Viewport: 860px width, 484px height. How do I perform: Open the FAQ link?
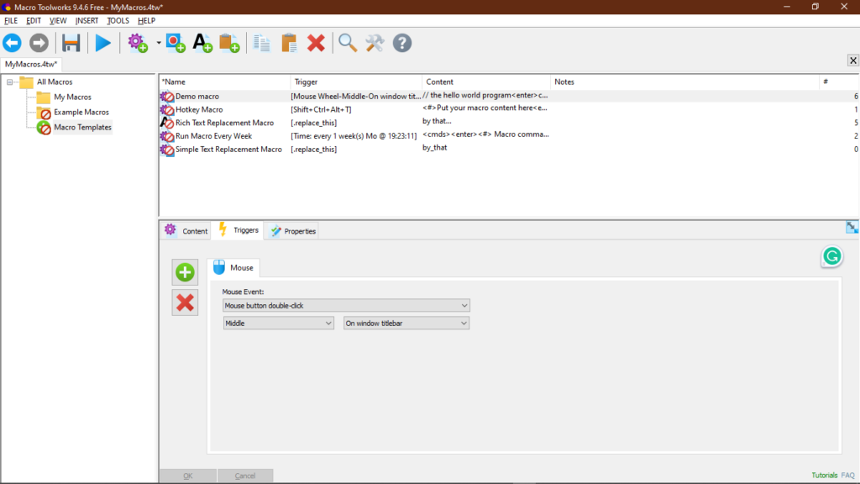[847, 475]
